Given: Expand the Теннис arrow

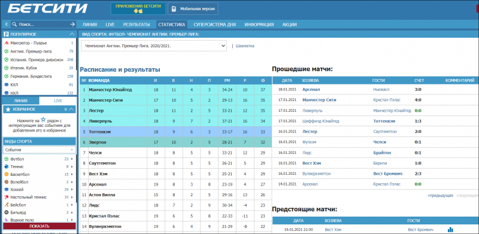Looking at the screenshot, I should click(x=72, y=167).
